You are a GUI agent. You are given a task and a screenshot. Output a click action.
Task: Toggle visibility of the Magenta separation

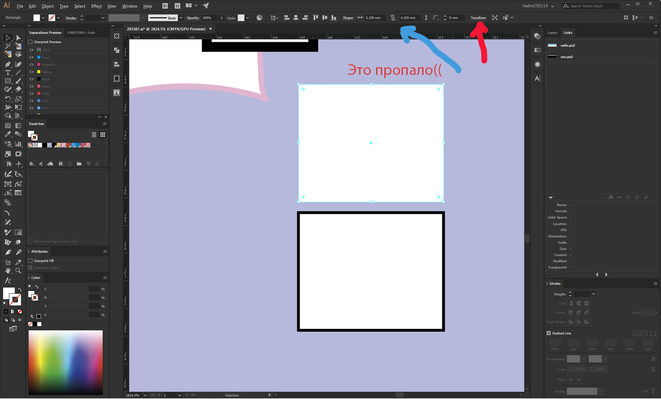pos(31,64)
